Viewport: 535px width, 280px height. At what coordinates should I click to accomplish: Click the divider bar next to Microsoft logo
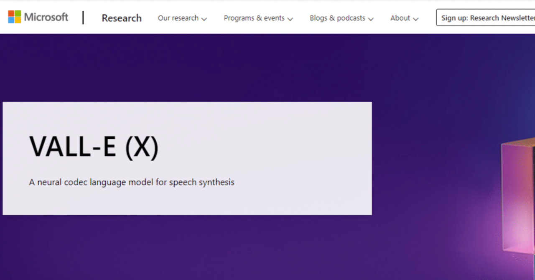click(83, 18)
